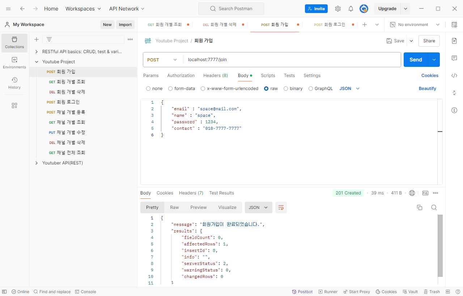This screenshot has height=296, width=463.
Task: Open the Upgrade options arrow
Action: (x=405, y=9)
